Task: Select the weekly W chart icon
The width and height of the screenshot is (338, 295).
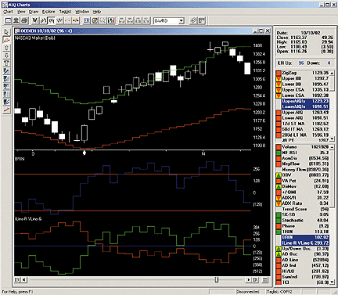Action: [x=35, y=20]
